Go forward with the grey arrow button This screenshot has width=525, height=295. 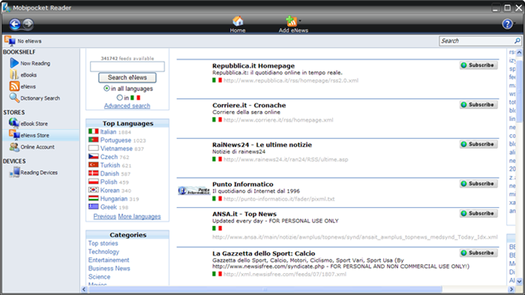[x=28, y=24]
